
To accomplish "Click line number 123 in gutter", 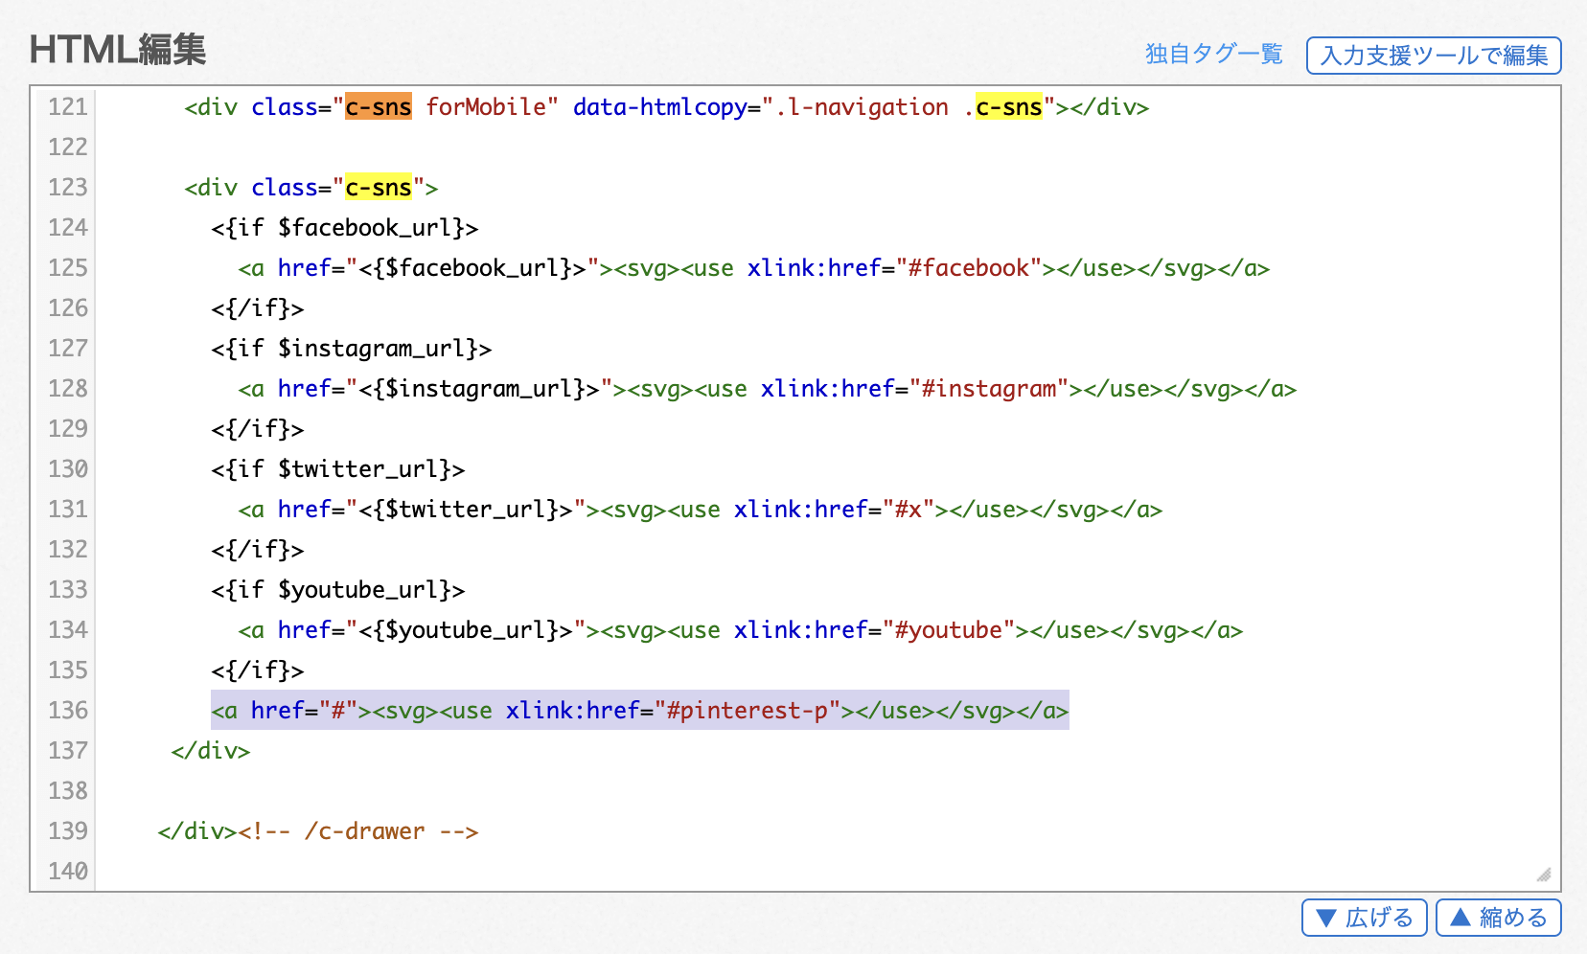I will tap(67, 188).
